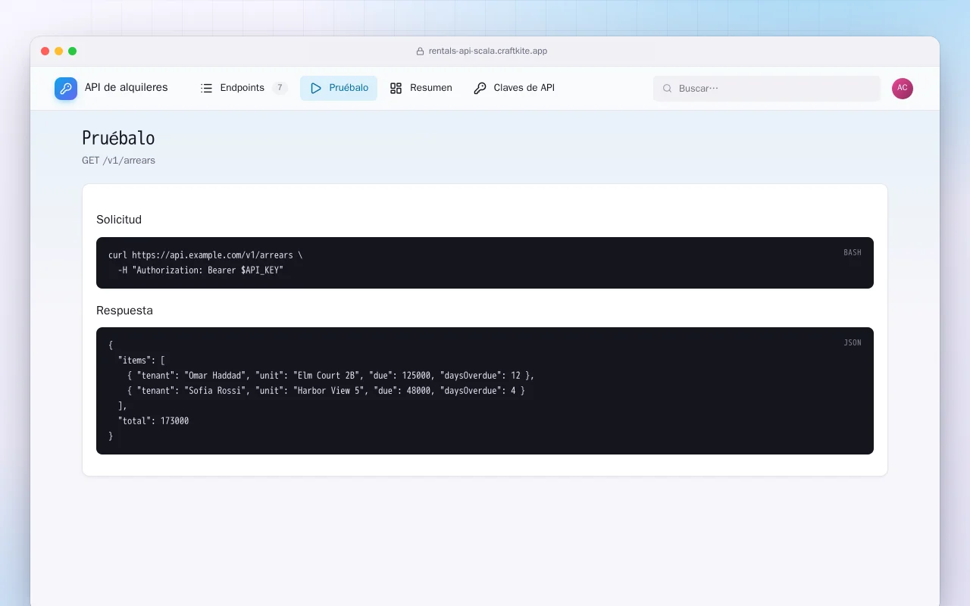Click the Authorization: Bearer $API_KEY line
970x606 pixels.
201,270
